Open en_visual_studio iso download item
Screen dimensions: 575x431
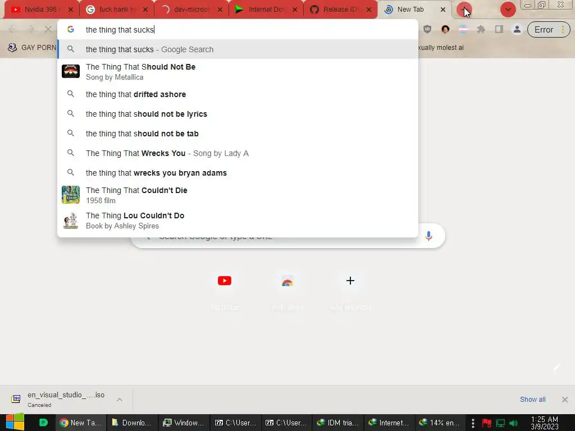point(58,399)
